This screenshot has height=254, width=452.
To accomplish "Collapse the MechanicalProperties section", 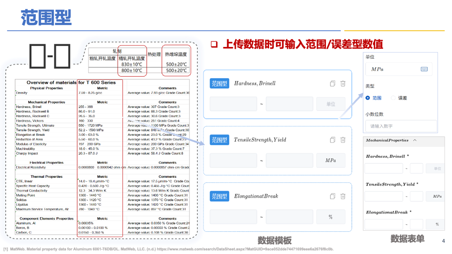I will (x=415, y=140).
